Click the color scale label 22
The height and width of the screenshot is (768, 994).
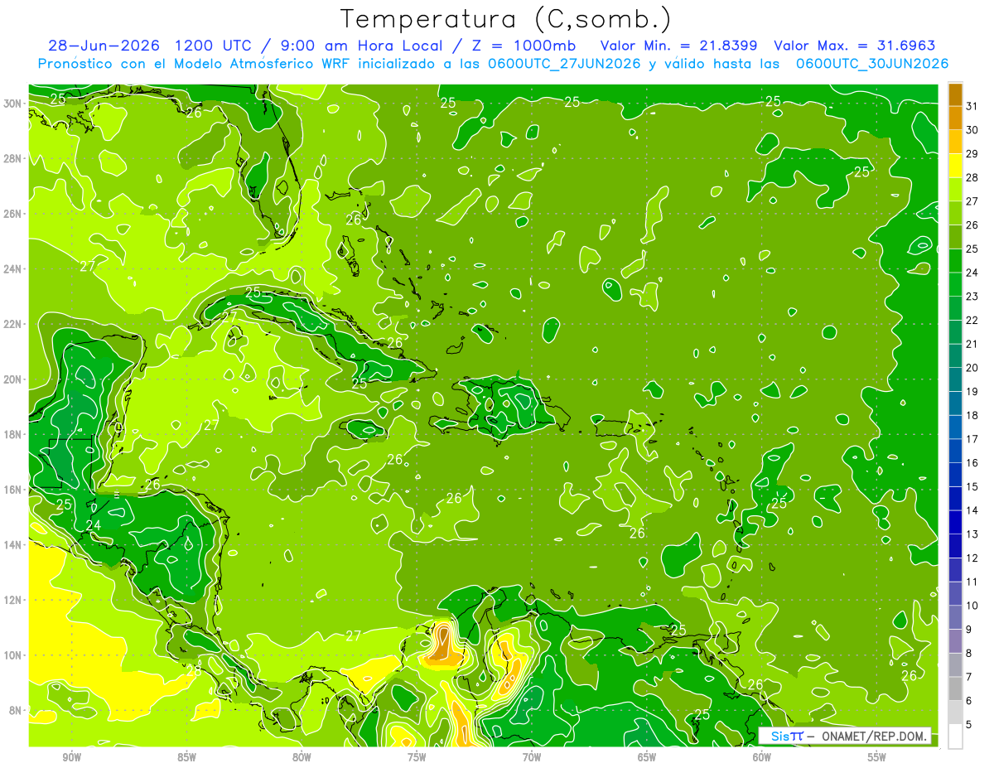(972, 320)
